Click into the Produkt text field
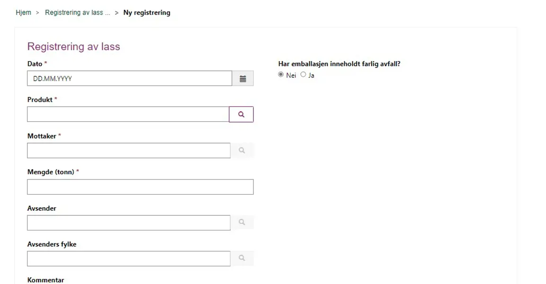The width and height of the screenshot is (546, 284). point(128,115)
